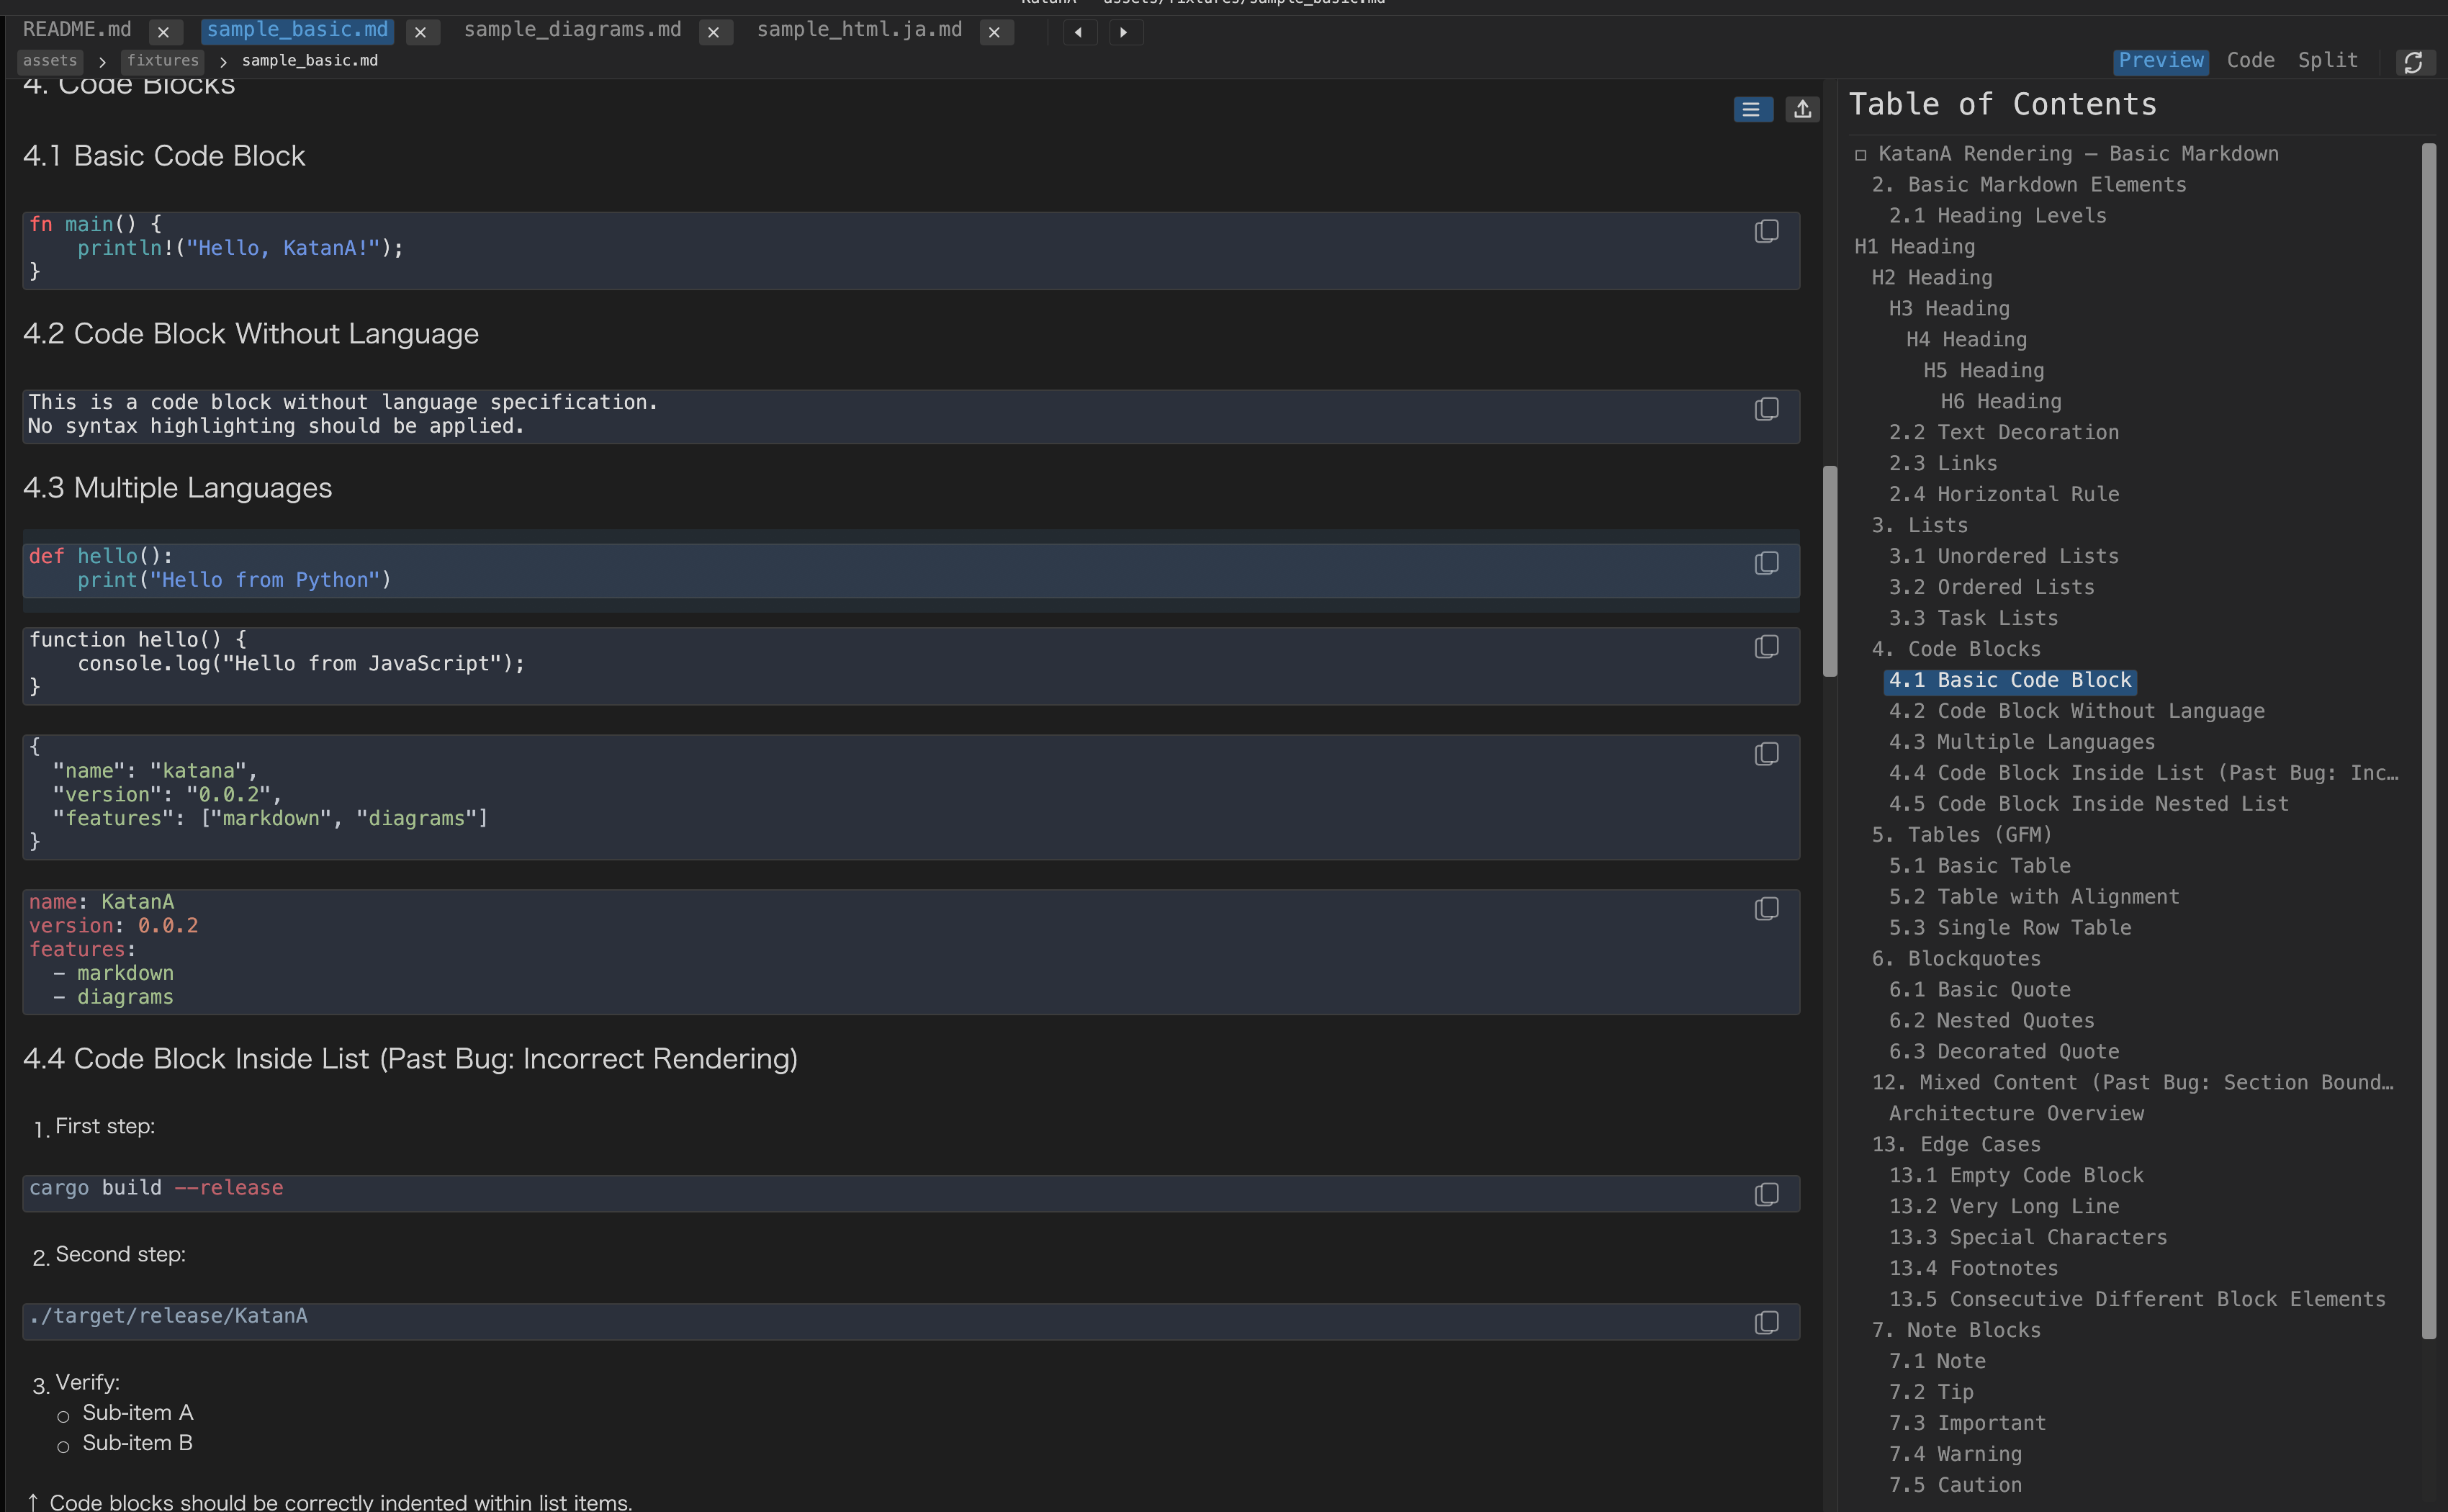
Task: Jump to 4.5 Code Block Inside Nested List
Action: [2089, 803]
